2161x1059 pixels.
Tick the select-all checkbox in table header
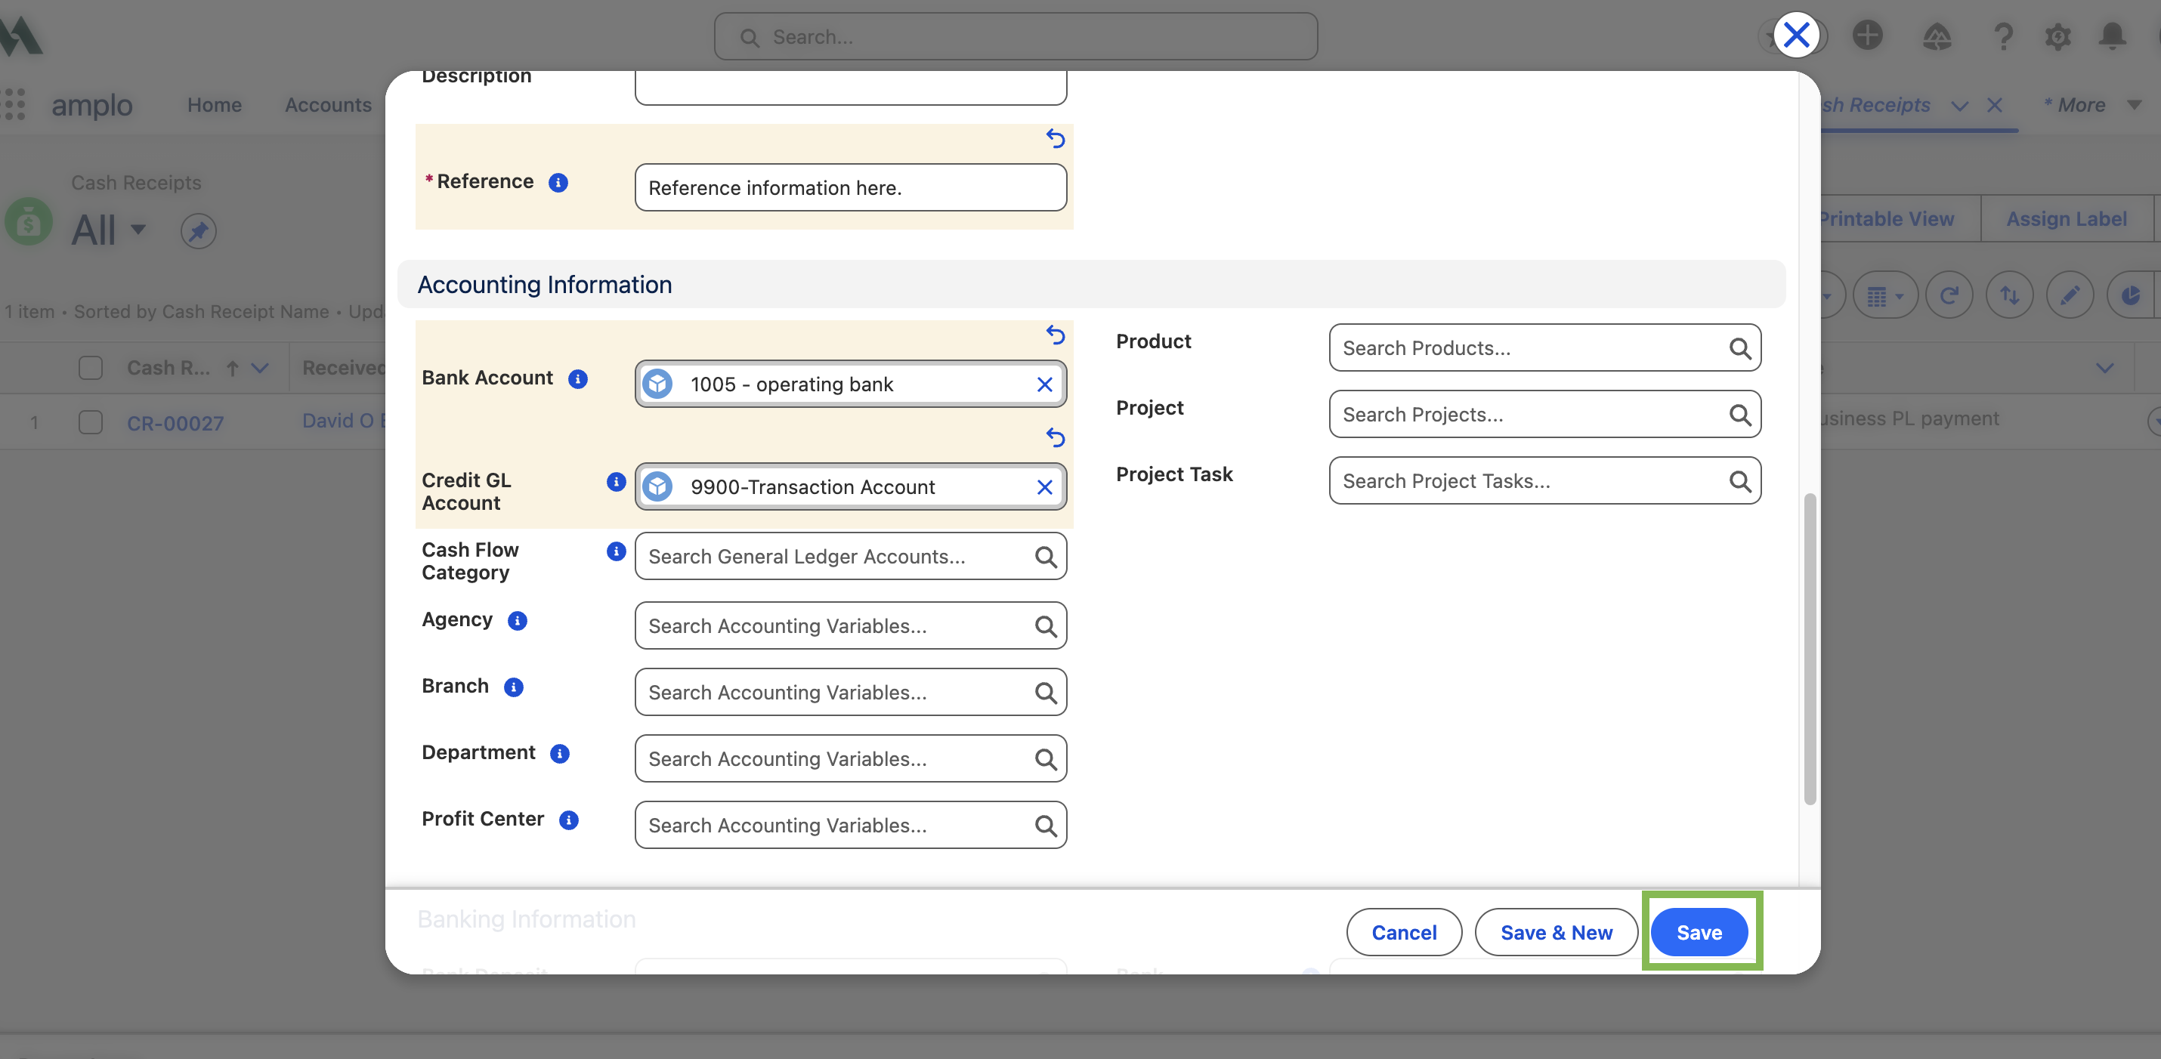point(91,367)
